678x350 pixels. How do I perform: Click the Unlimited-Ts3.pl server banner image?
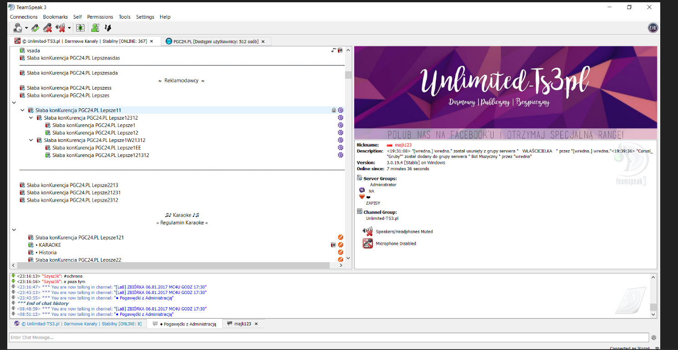pos(505,93)
